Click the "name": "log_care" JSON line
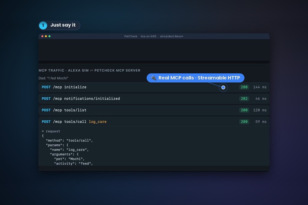Image resolution: width=308 pixels, height=205 pixels. [x=69, y=150]
